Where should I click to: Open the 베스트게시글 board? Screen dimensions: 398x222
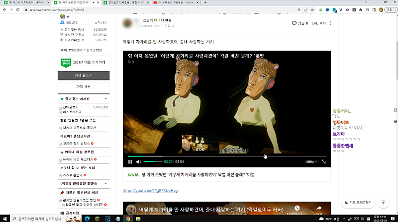click(x=72, y=112)
